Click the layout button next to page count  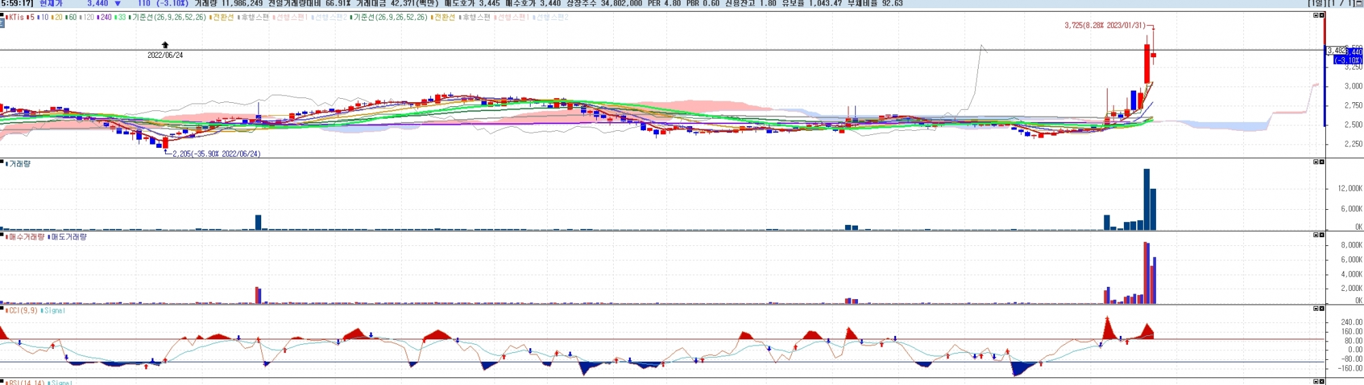click(1360, 3)
